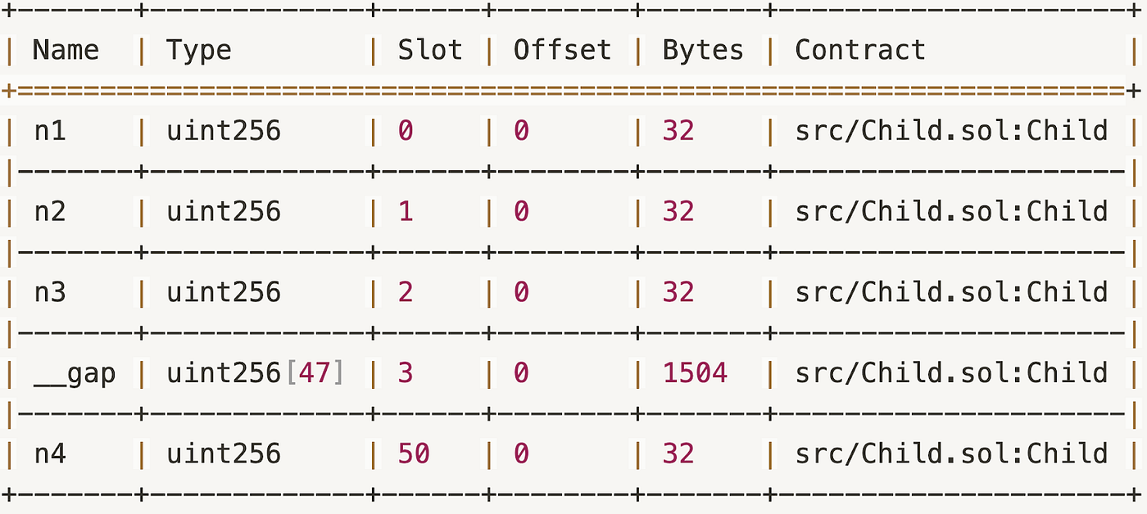Click the uint256[47] type cell

tap(256, 373)
